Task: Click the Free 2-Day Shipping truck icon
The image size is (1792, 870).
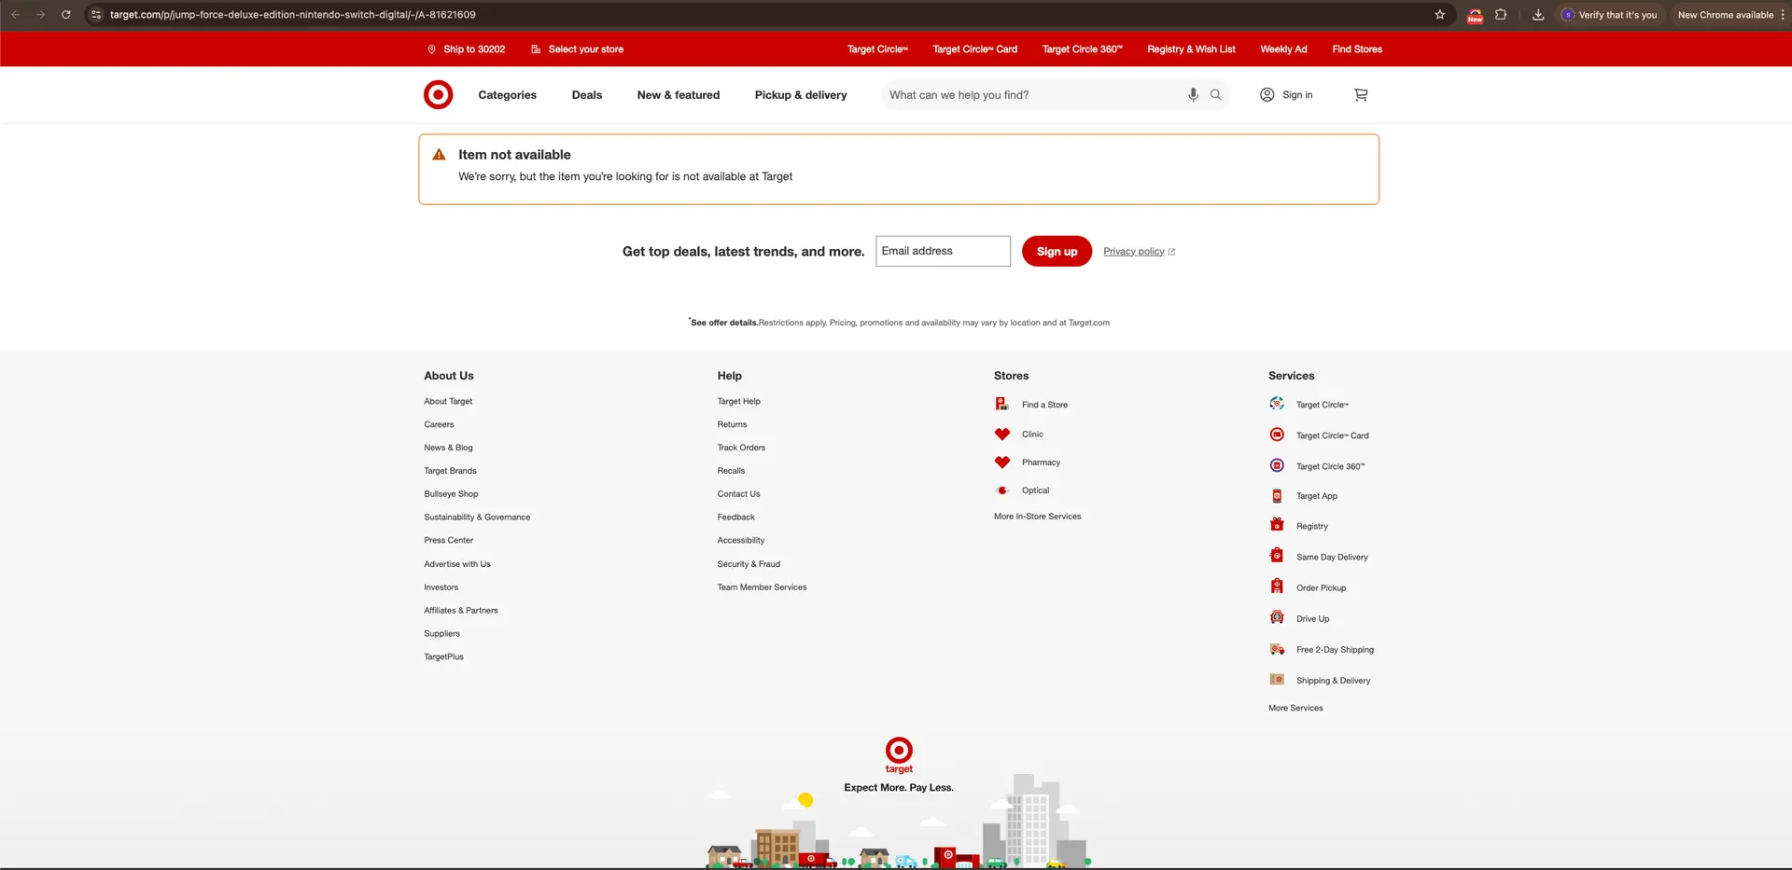Action: (1277, 649)
